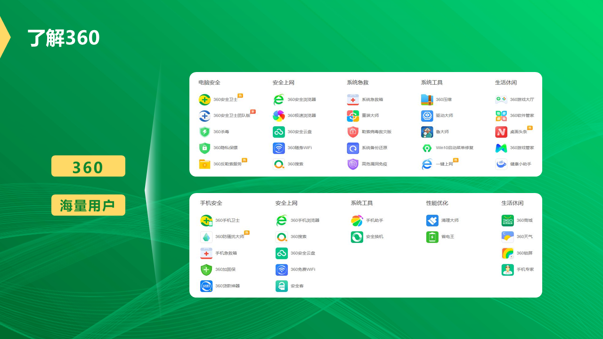Click the 系统急救箱 icon

[x=353, y=100]
